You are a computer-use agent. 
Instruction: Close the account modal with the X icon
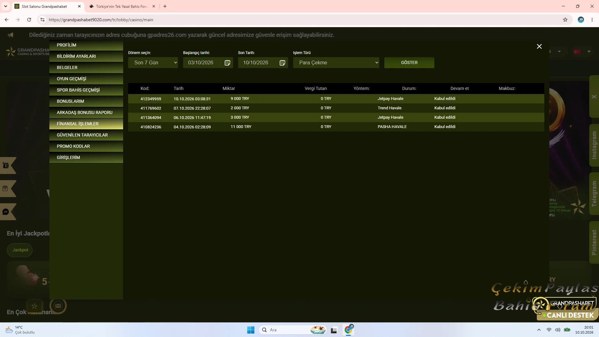point(539,46)
